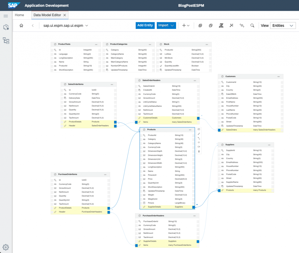Click pencil edit icon beside Products

point(199,134)
